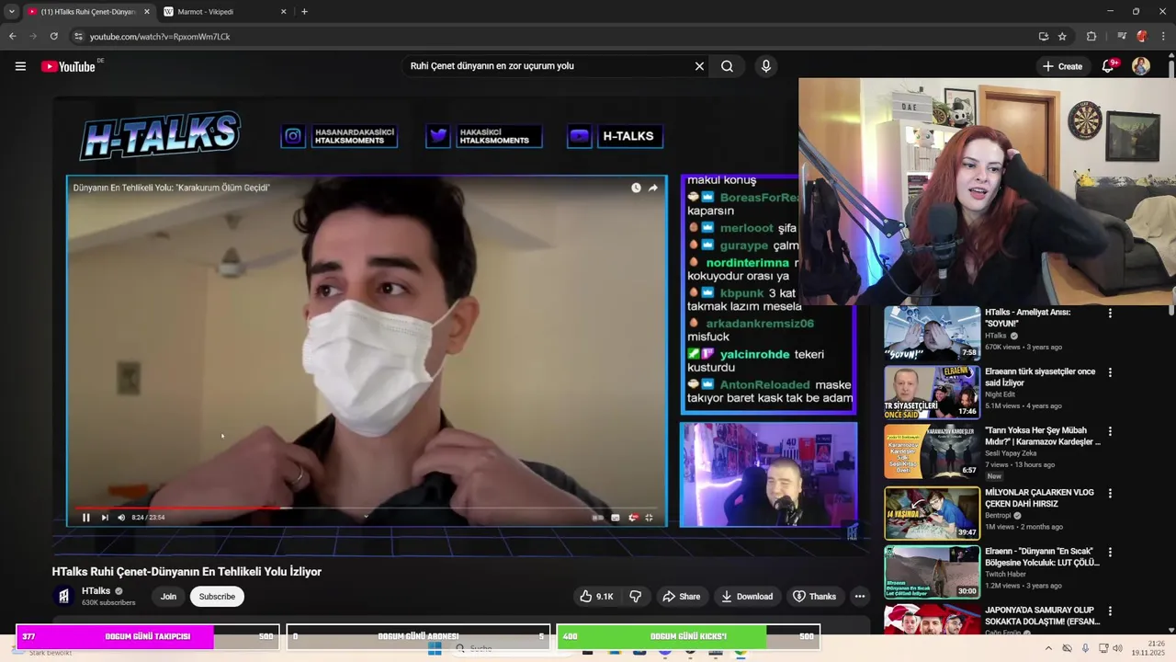Click Watch later clock in embedded video
The width and height of the screenshot is (1176, 662).
coord(636,188)
